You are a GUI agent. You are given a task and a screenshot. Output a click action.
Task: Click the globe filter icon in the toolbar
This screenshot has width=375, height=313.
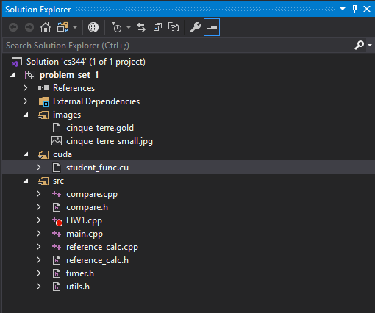pyautogui.click(x=93, y=27)
